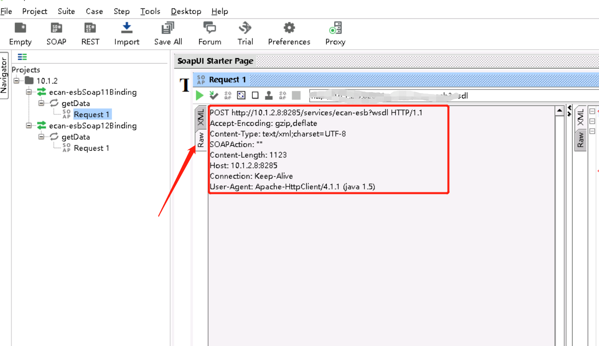The image size is (599, 346).
Task: Open the Case menu
Action: tap(94, 11)
